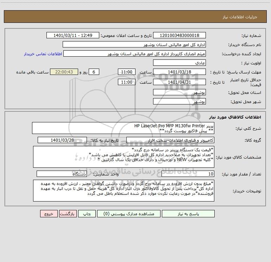271x262 pixels.
Task: Click response deadline time 11:00 field
Action: [x=126, y=72]
